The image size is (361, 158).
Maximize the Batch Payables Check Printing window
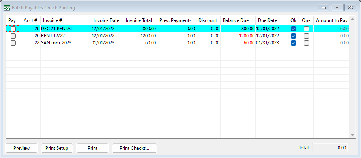pos(337,7)
